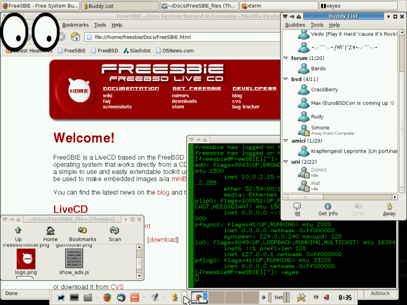Viewport: 407px width, 305px height.
Task: Open Bookmarks in the thumbnail browser toolbar
Action: tap(82, 233)
